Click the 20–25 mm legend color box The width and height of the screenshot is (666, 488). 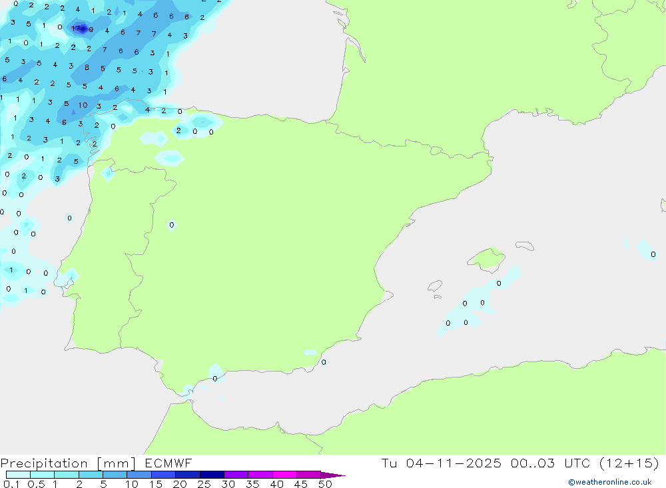pyautogui.click(x=188, y=475)
